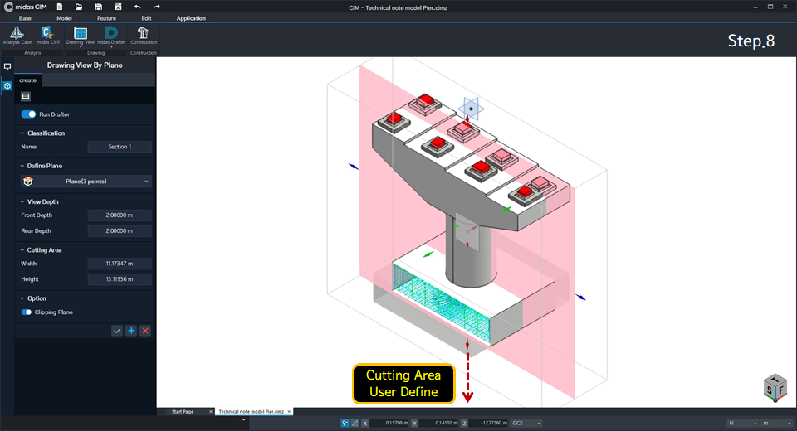Switch to Technical note model Pier.cimz tab
The height and width of the screenshot is (431, 797).
point(251,412)
